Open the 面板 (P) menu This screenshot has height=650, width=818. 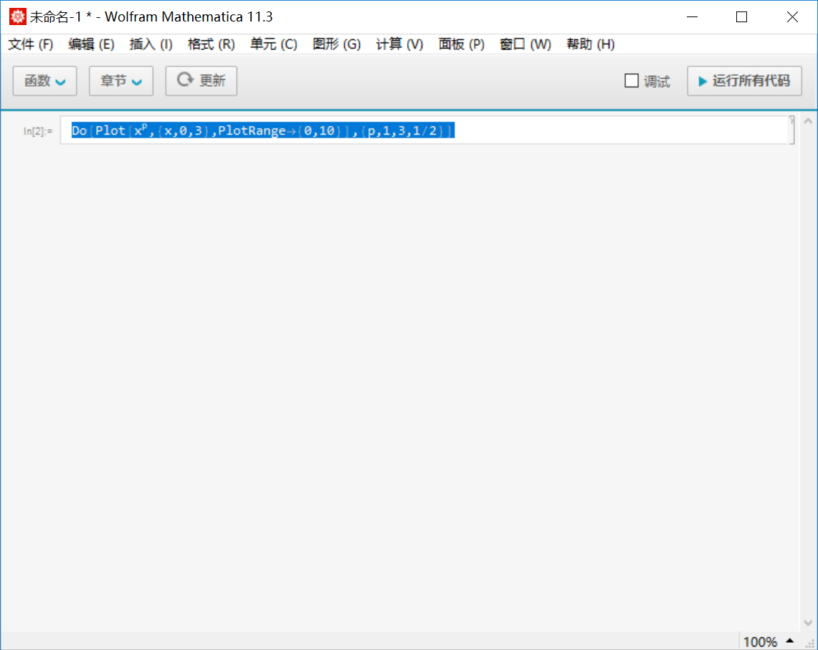coord(461,44)
